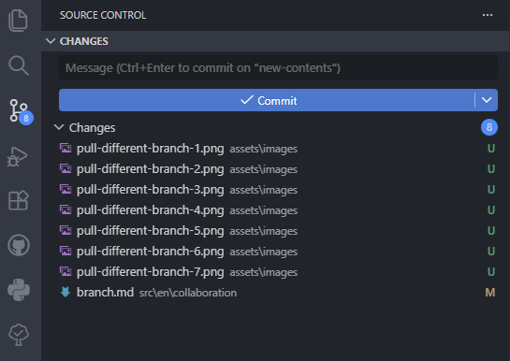Click U status of pull-different-branch-5.png

point(491,230)
